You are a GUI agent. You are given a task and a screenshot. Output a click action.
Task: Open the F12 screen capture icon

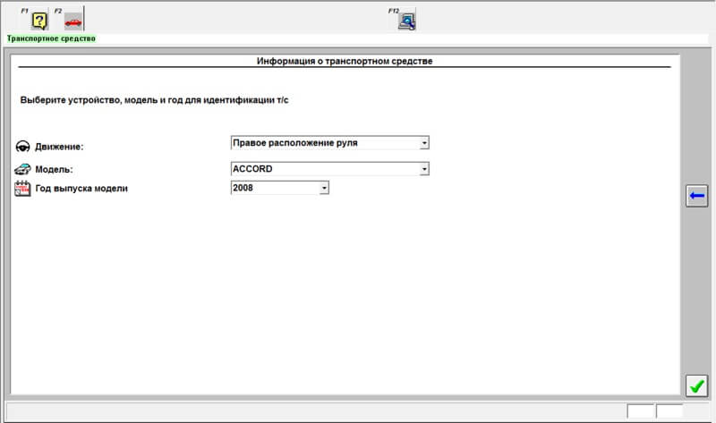[x=406, y=21]
